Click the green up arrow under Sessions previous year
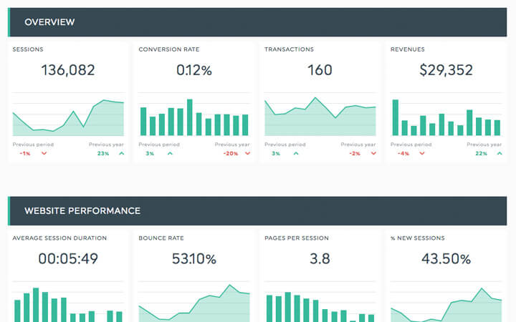The width and height of the screenshot is (516, 322). tap(122, 153)
